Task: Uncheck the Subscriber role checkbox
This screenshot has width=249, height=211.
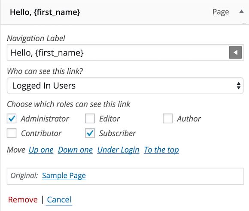Action: pos(90,133)
